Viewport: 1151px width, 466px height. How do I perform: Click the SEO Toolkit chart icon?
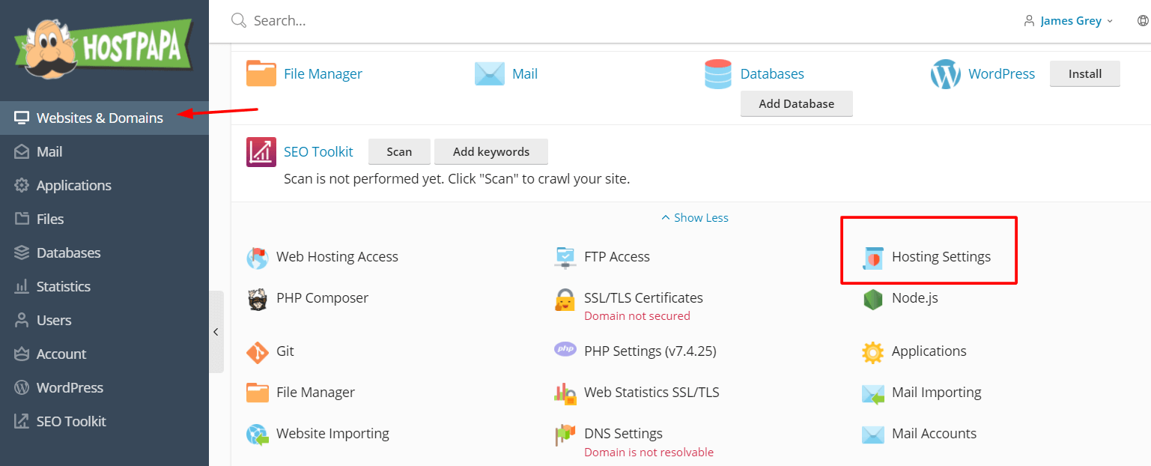pos(261,152)
